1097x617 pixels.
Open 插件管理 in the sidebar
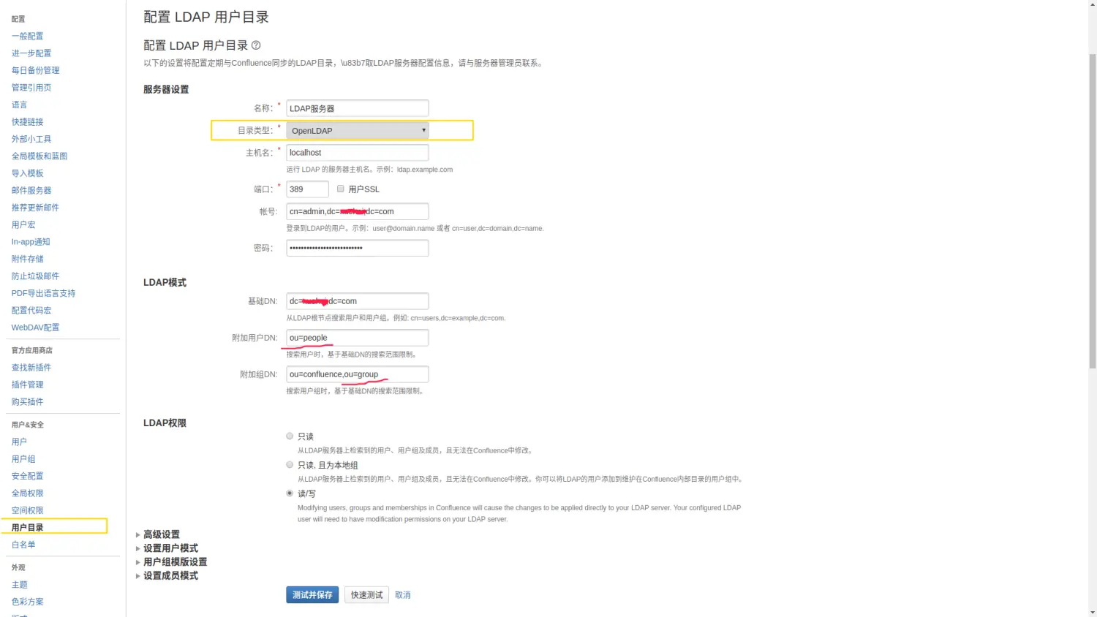point(27,385)
